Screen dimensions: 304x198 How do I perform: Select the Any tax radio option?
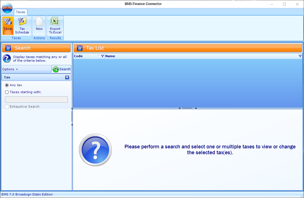pyautogui.click(x=7, y=85)
